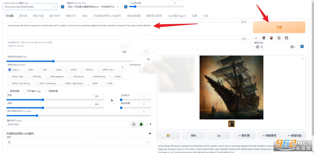Open the 设置 settings tab
The image size is (314, 153).
point(195,16)
